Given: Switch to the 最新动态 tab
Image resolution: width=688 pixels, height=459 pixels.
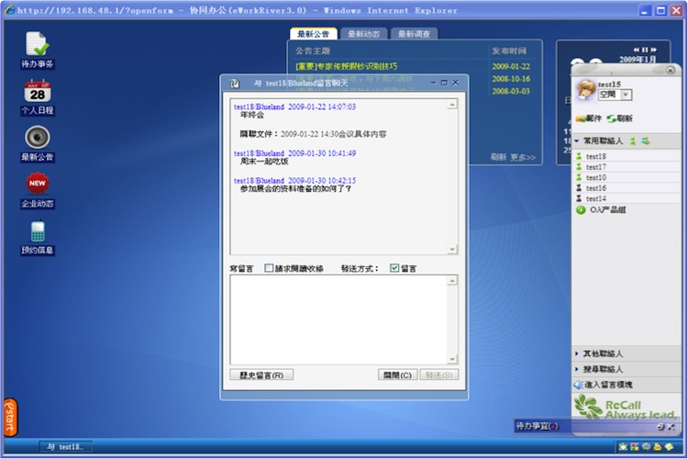Looking at the screenshot, I should tap(363, 34).
